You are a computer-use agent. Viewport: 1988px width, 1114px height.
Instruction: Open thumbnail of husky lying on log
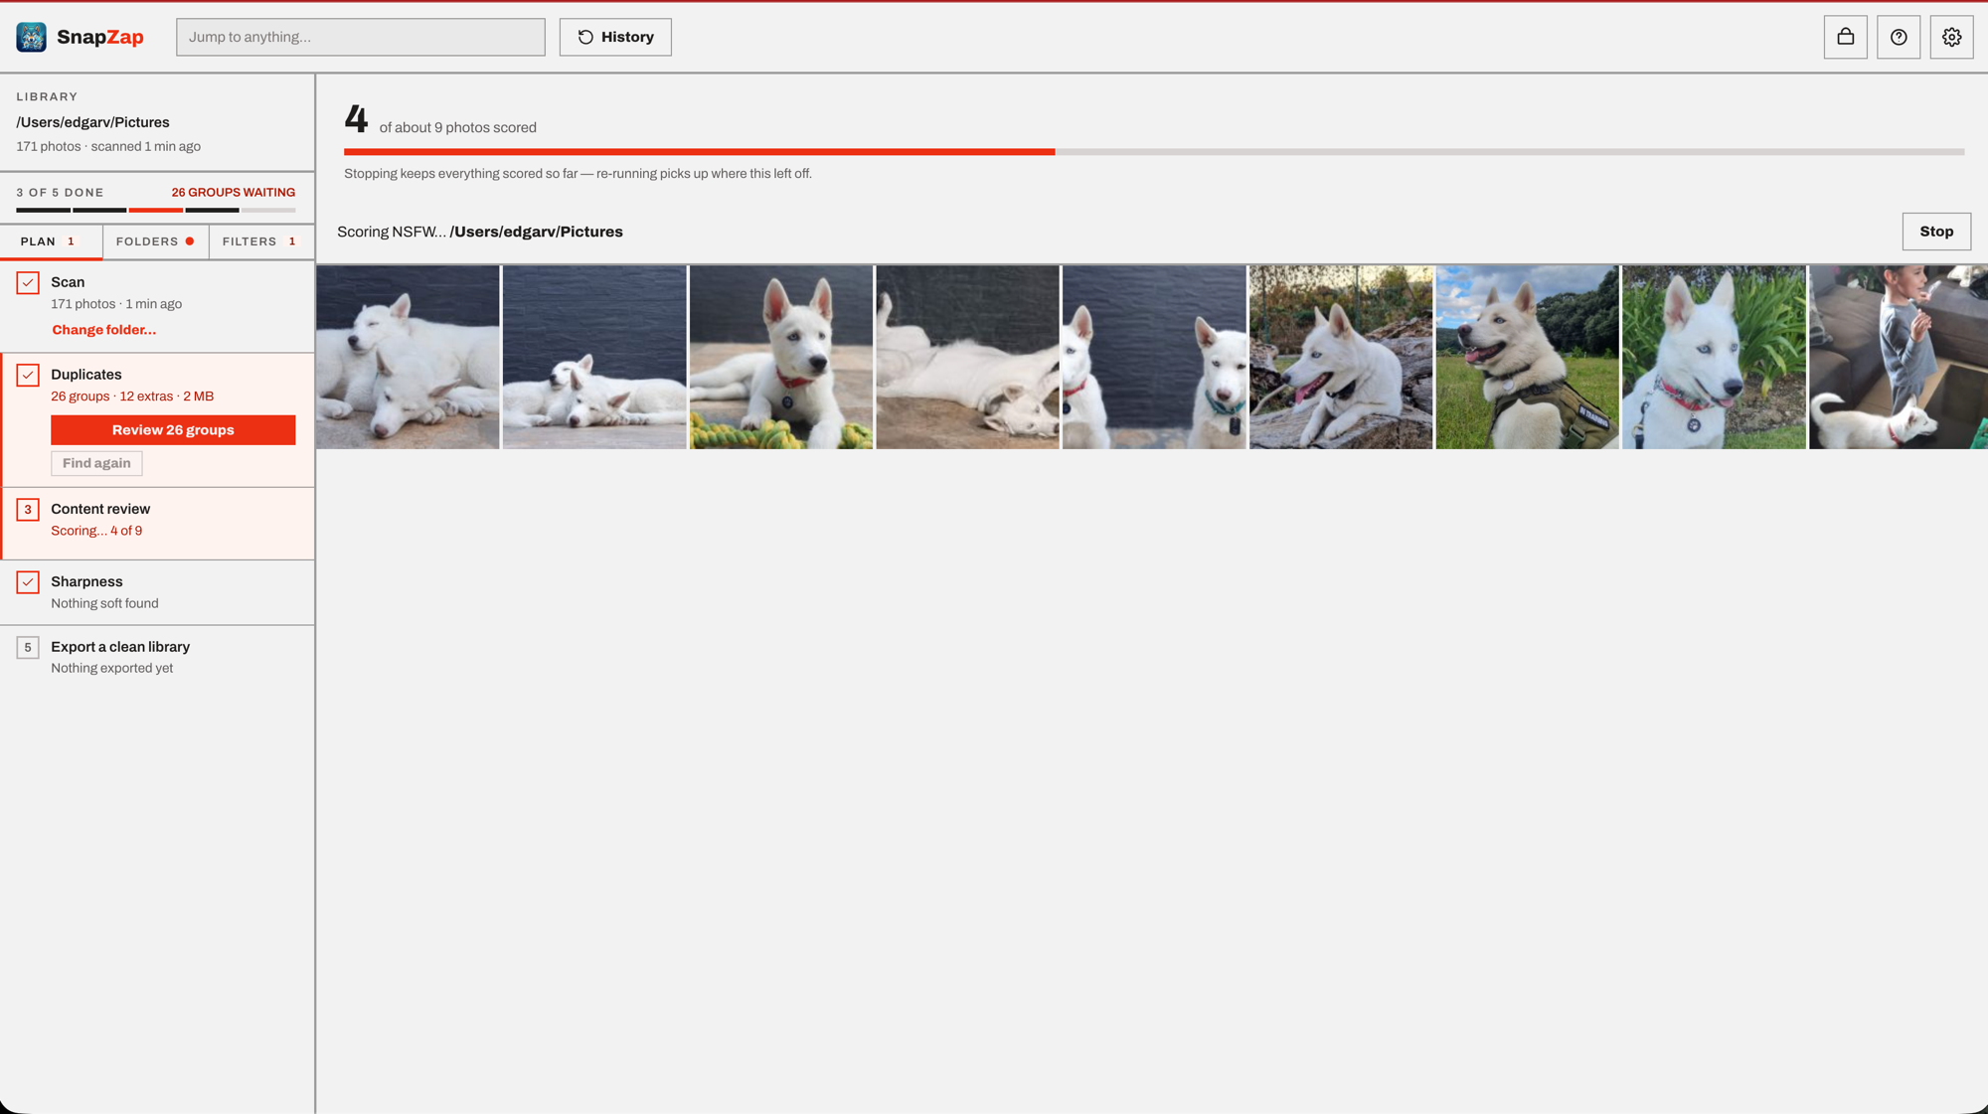click(1341, 357)
